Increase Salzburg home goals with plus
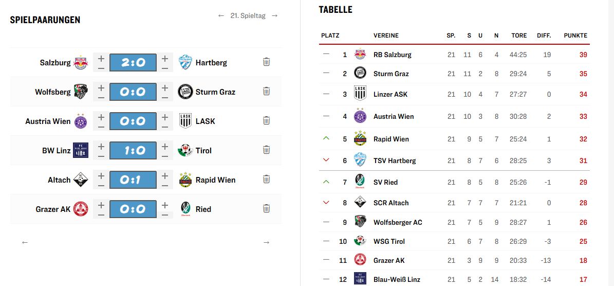Image resolution: width=614 pixels, height=286 pixels. pos(101,58)
